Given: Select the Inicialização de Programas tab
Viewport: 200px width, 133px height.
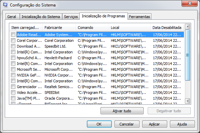Looking at the screenshot, I should click(x=104, y=16).
